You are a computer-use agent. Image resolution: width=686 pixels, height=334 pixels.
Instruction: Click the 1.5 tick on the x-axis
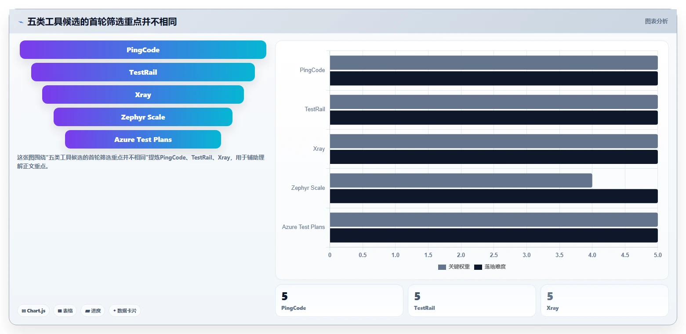coord(428,255)
